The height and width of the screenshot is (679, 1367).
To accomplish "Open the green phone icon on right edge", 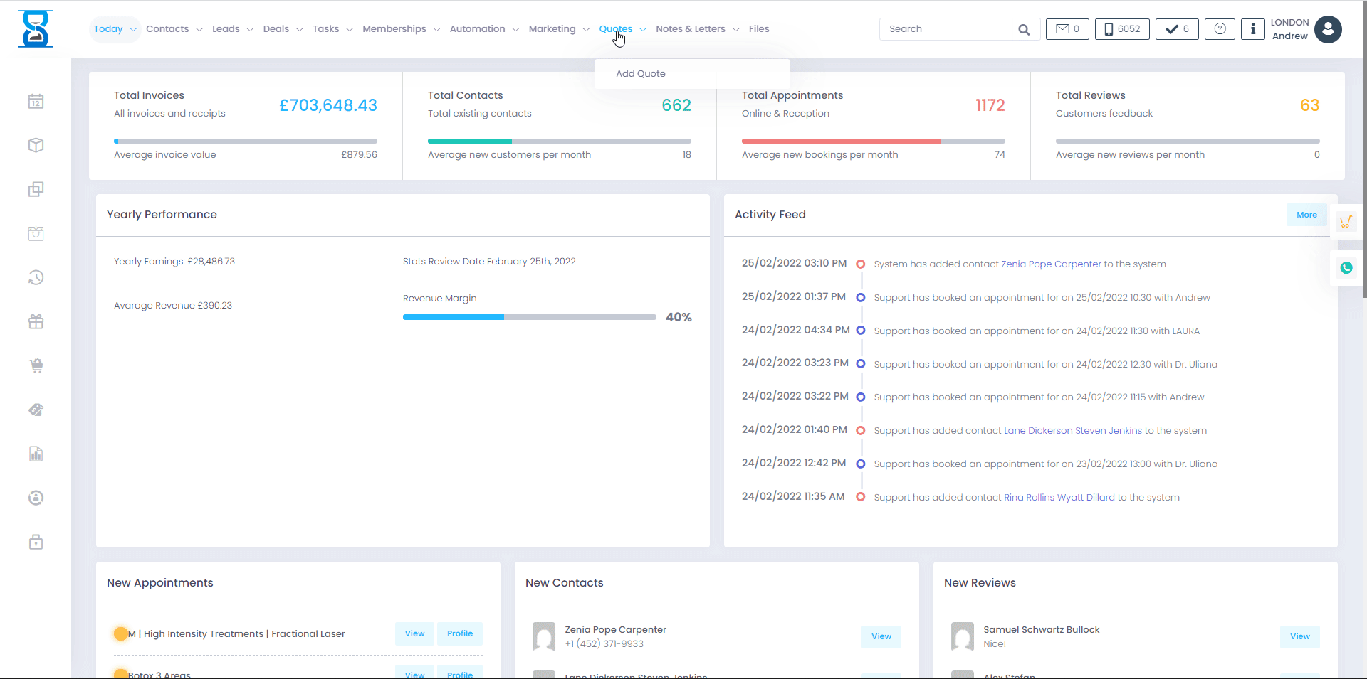I will pyautogui.click(x=1346, y=268).
